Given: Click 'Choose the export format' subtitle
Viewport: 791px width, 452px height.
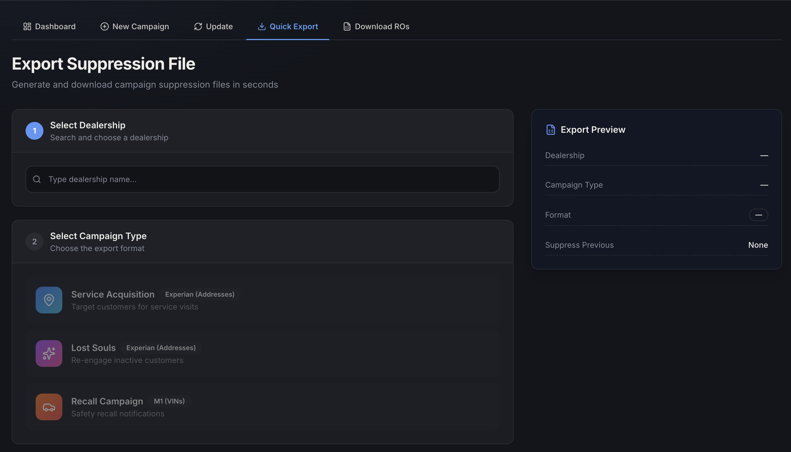Looking at the screenshot, I should click(x=97, y=248).
